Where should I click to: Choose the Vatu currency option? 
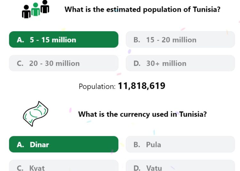[x=180, y=166]
